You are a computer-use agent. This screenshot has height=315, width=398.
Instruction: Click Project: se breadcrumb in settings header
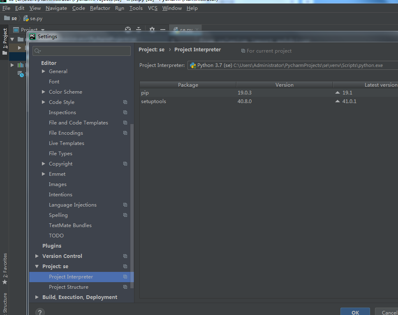tap(152, 50)
